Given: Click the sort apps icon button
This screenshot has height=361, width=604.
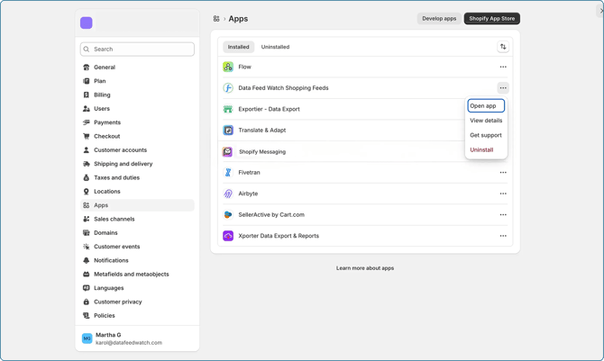Looking at the screenshot, I should [x=503, y=47].
